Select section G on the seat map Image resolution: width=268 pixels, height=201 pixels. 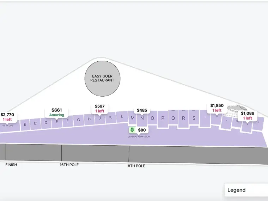click(x=79, y=120)
